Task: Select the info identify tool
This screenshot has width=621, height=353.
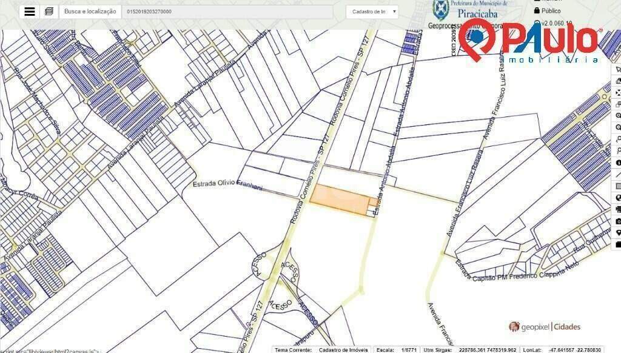Action: click(617, 163)
